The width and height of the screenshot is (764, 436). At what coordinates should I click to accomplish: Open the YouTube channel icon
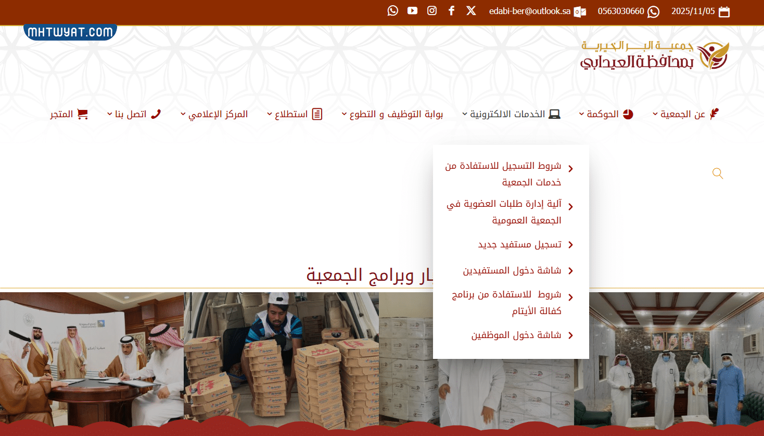click(x=412, y=10)
